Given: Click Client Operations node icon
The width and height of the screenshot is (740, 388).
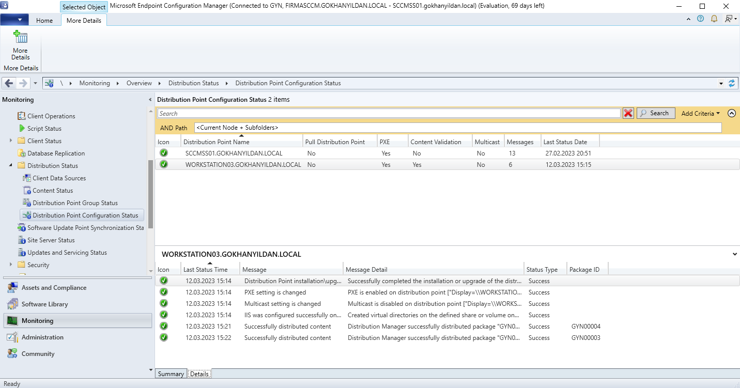Looking at the screenshot, I should click(x=21, y=116).
